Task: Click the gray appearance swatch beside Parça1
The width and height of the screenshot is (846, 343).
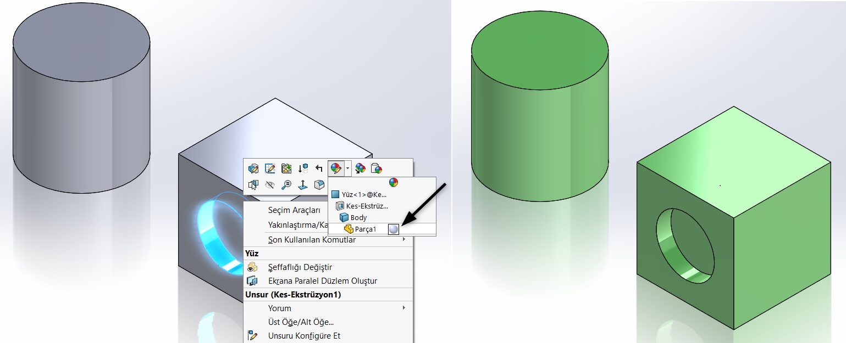Action: (x=394, y=229)
